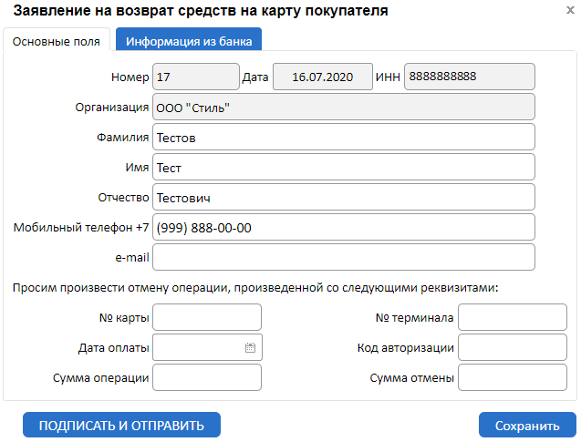Focus the empty e-mail field
The image size is (581, 442).
[x=343, y=257]
